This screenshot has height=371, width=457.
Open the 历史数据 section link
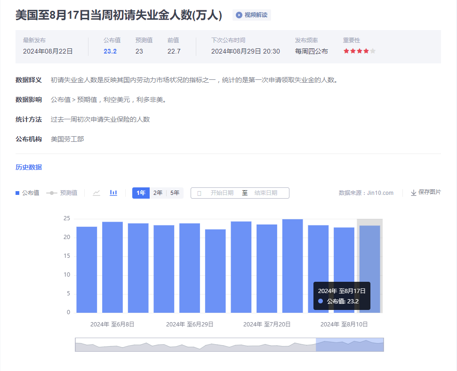coord(29,167)
